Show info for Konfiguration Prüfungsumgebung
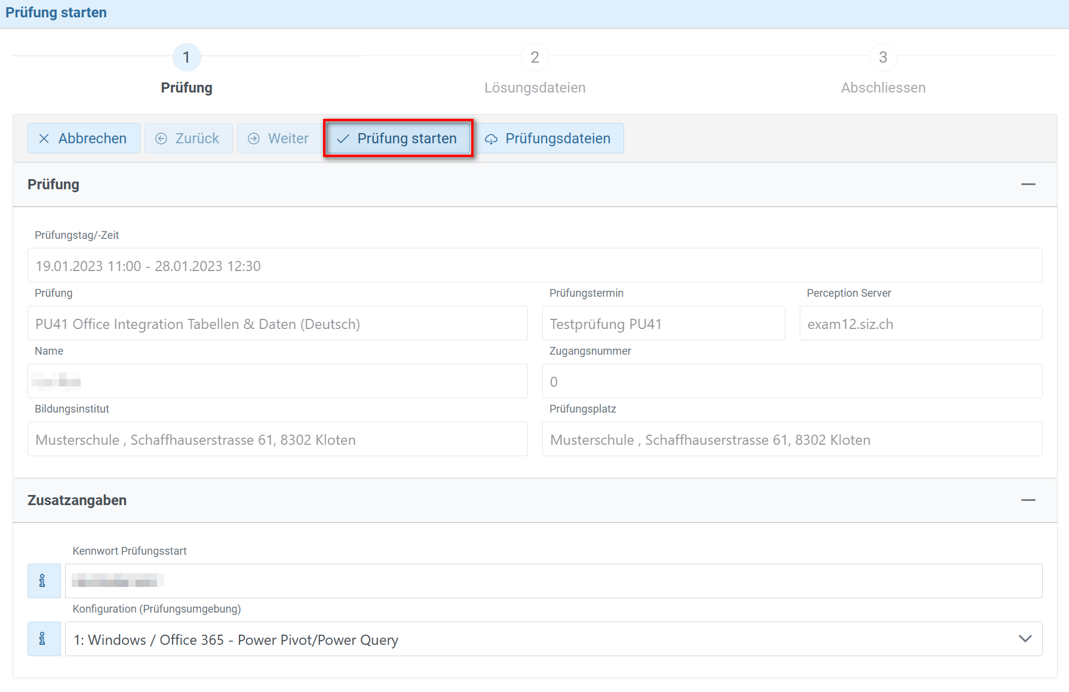Screen dimensions: 1069x692 [x=44, y=639]
